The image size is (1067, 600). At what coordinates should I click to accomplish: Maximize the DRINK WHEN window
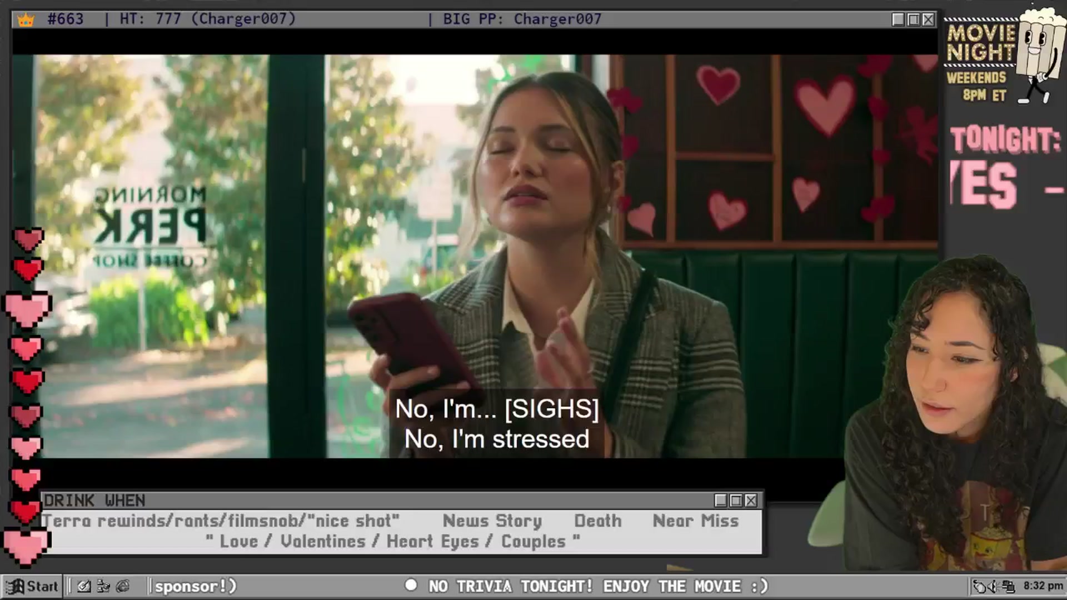click(x=736, y=501)
